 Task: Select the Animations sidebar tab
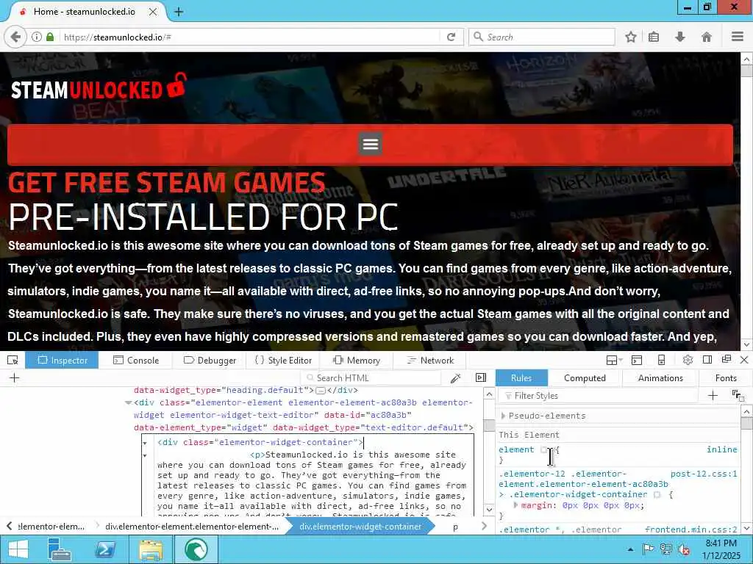(660, 378)
